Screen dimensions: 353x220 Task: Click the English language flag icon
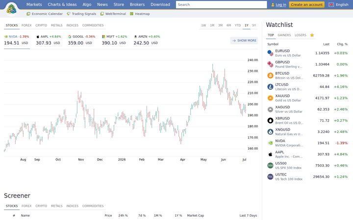coord(331,5)
